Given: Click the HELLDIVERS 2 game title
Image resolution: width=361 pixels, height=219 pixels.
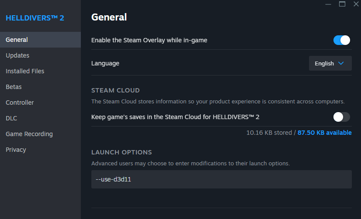Looking at the screenshot, I should pyautogui.click(x=35, y=18).
